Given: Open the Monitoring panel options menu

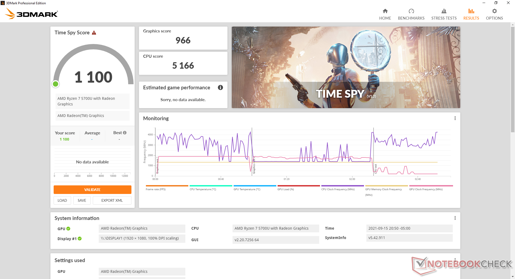Looking at the screenshot, I should click(455, 118).
